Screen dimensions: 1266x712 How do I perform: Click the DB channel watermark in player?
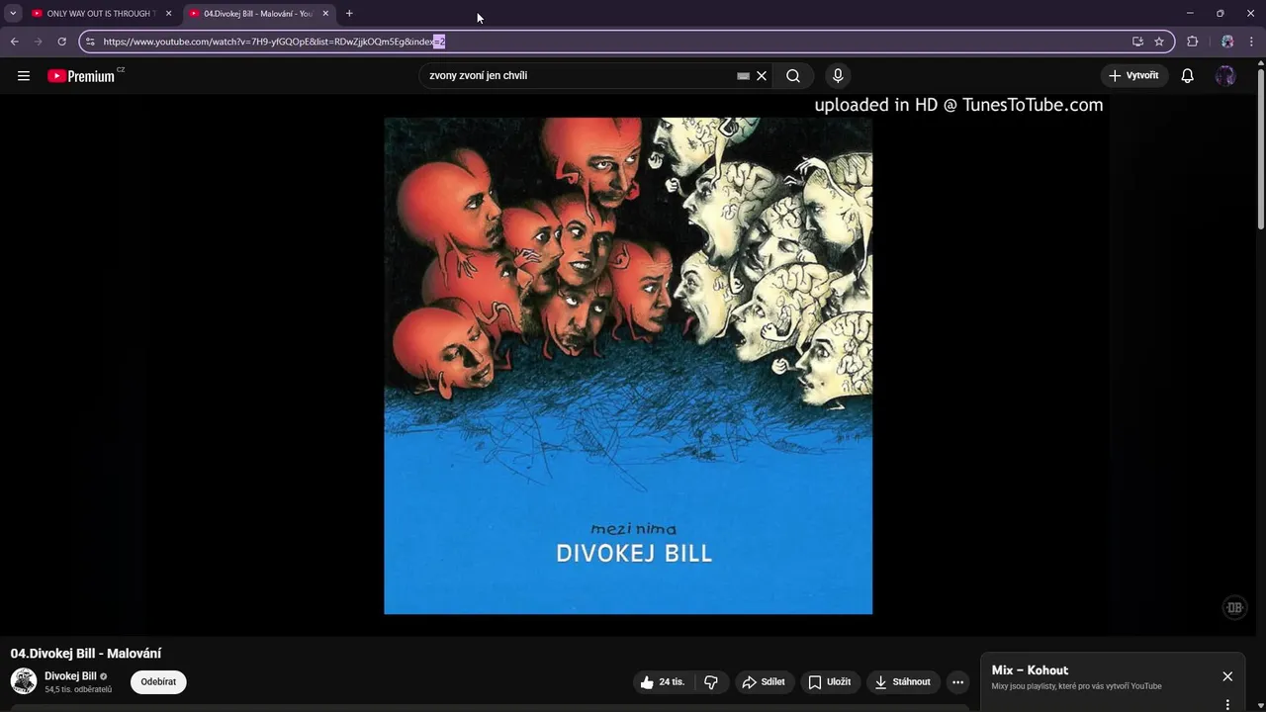point(1234,607)
